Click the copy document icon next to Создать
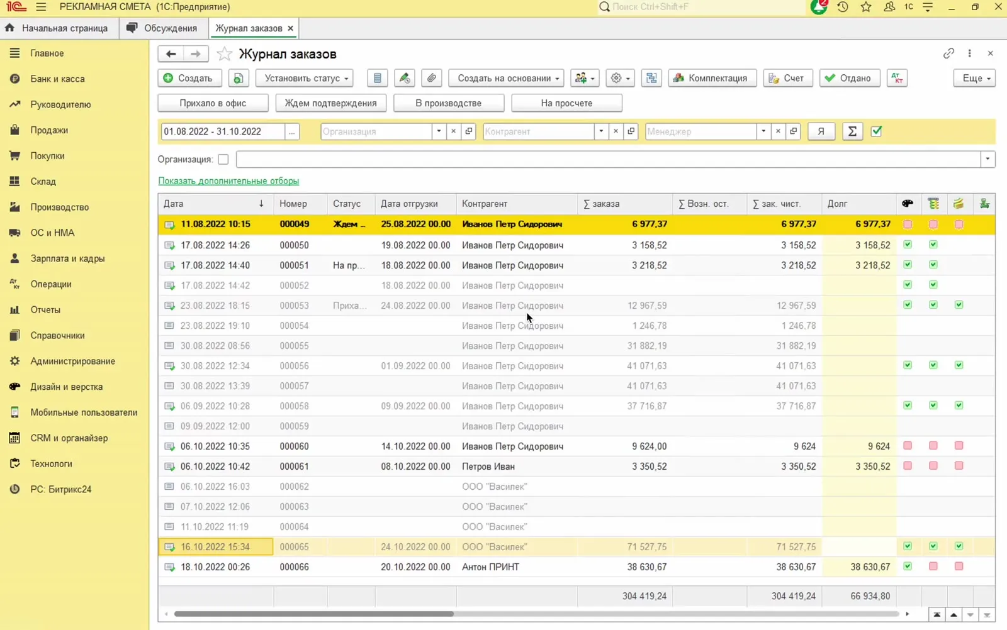Viewport: 1007px width, 630px height. 239,78
